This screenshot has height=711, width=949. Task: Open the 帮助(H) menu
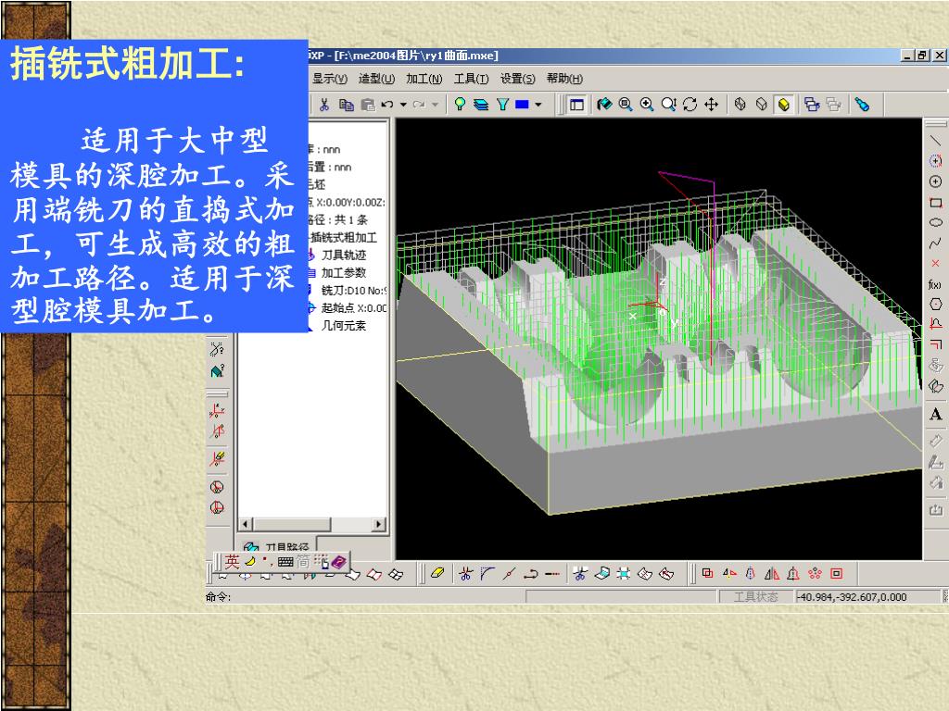click(x=564, y=79)
